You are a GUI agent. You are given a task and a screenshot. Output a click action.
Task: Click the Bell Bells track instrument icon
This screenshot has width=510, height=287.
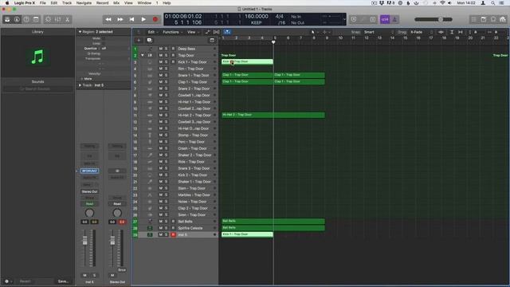pyautogui.click(x=150, y=222)
